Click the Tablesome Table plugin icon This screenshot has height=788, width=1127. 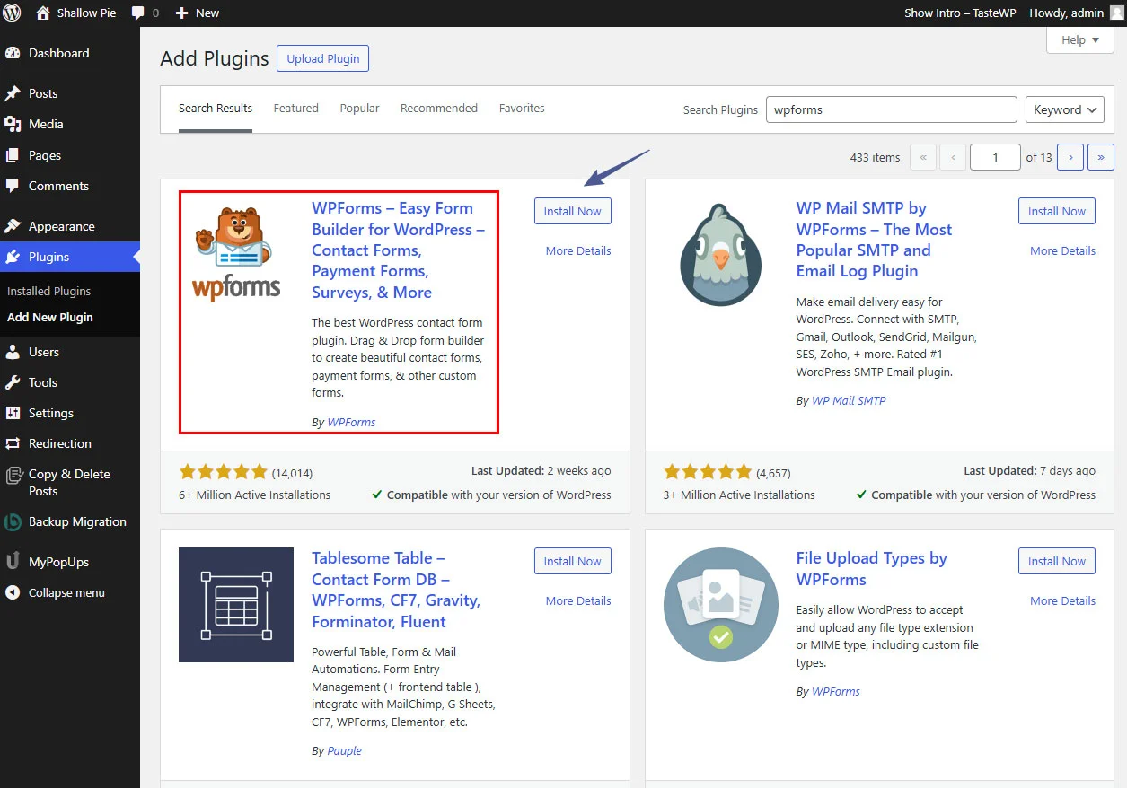pyautogui.click(x=236, y=605)
